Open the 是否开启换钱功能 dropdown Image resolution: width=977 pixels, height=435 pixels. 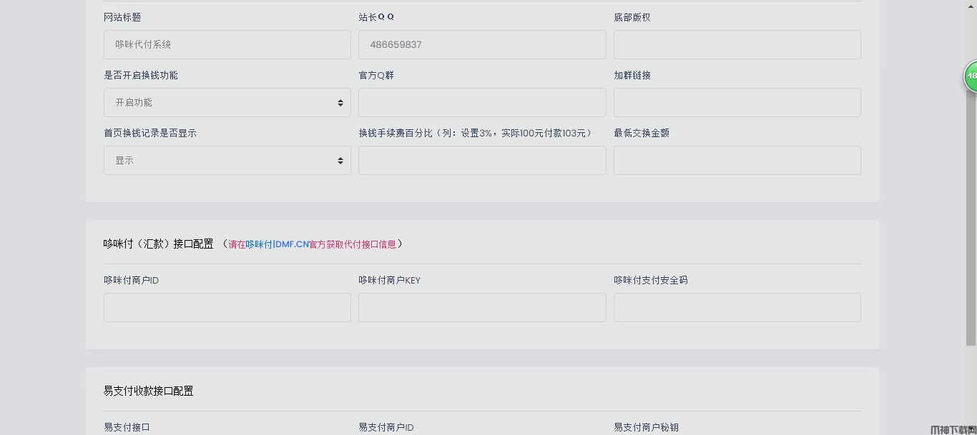[227, 103]
